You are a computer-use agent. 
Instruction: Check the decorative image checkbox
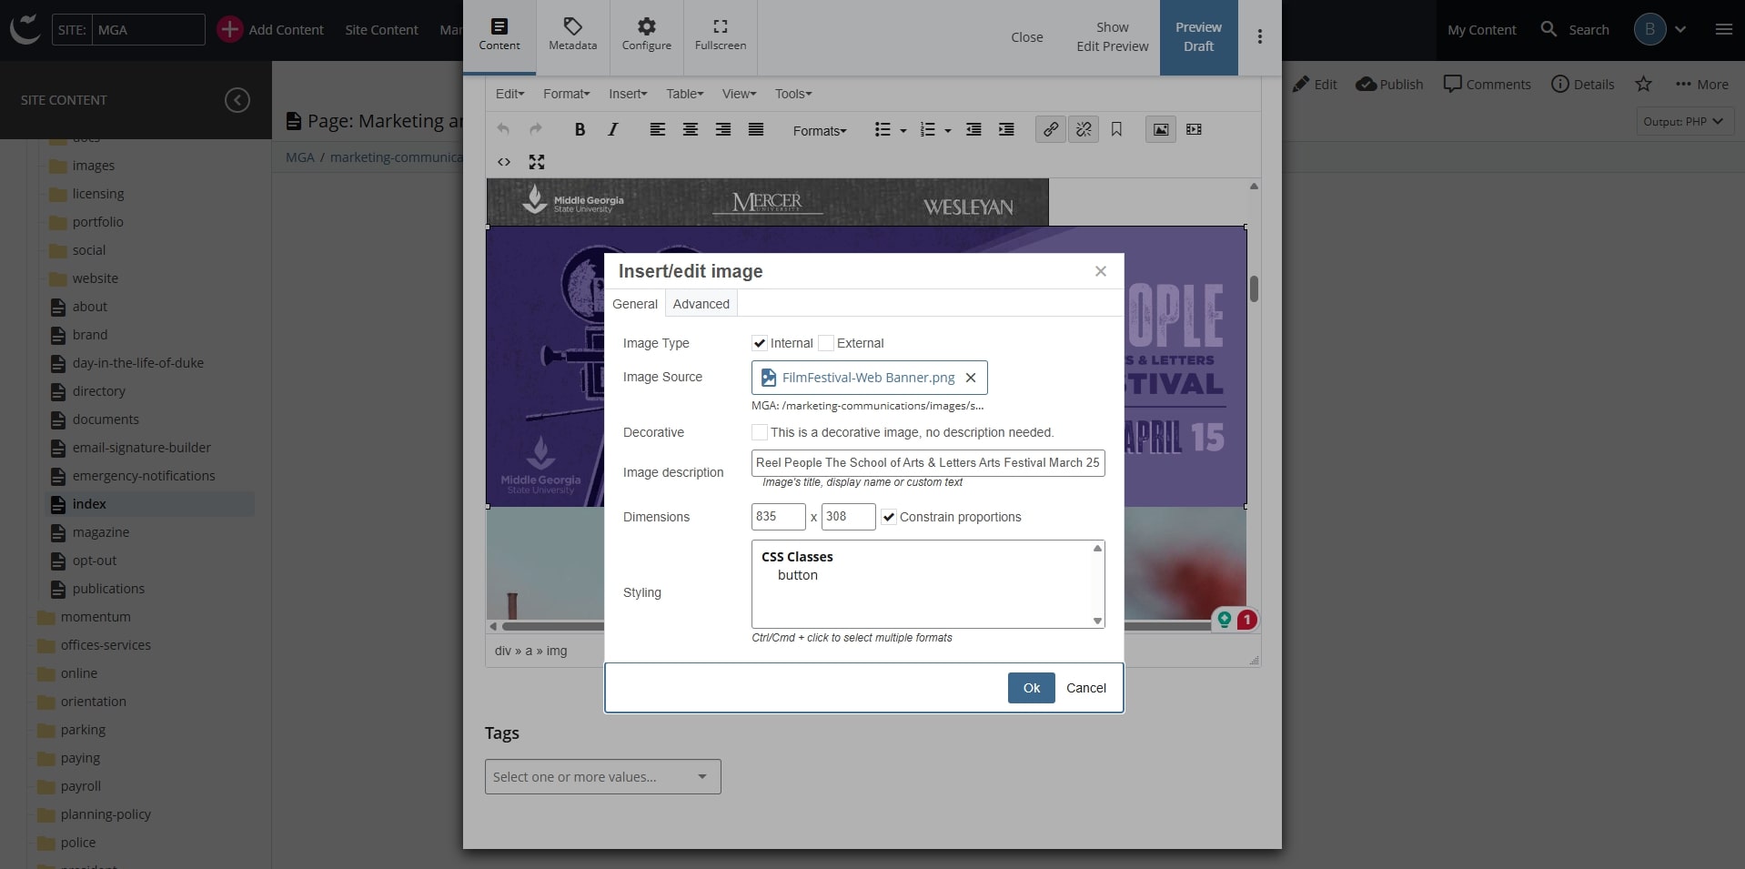(760, 432)
